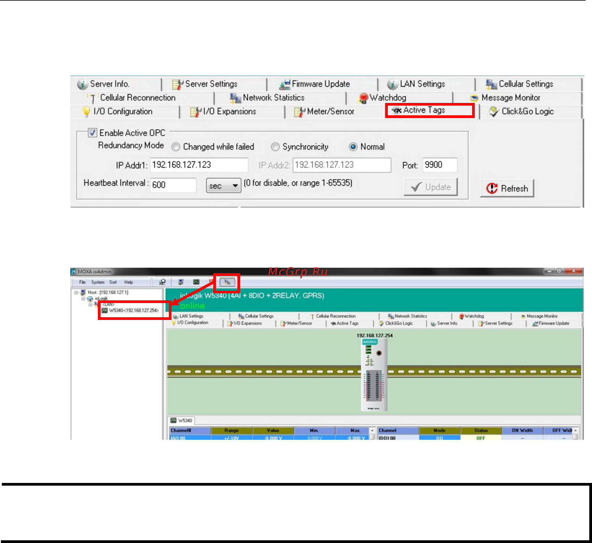Click the search network toolbar icon in ioAdmin
Image resolution: width=592 pixels, height=543 pixels.
[x=162, y=282]
